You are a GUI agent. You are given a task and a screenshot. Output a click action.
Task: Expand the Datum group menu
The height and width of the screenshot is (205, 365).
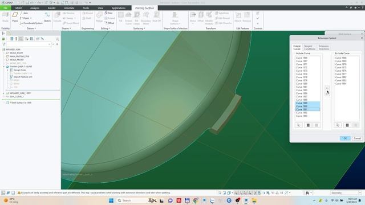[x=31, y=28]
